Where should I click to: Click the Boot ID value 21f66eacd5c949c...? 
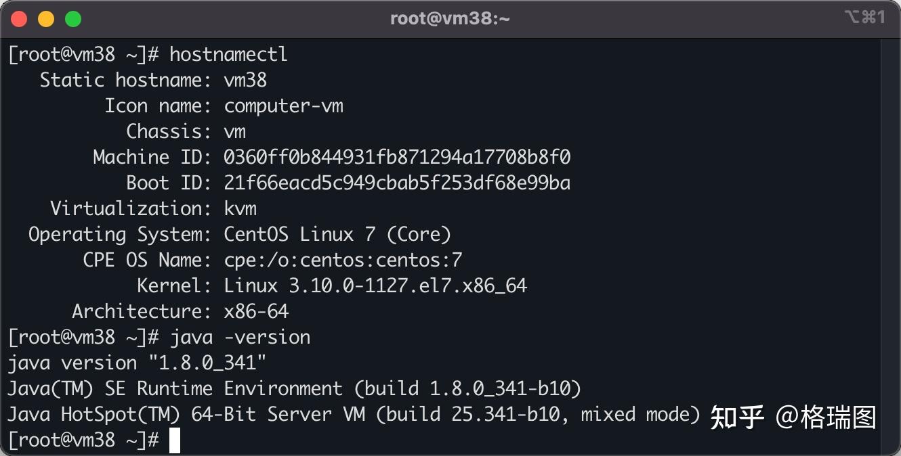pos(397,183)
